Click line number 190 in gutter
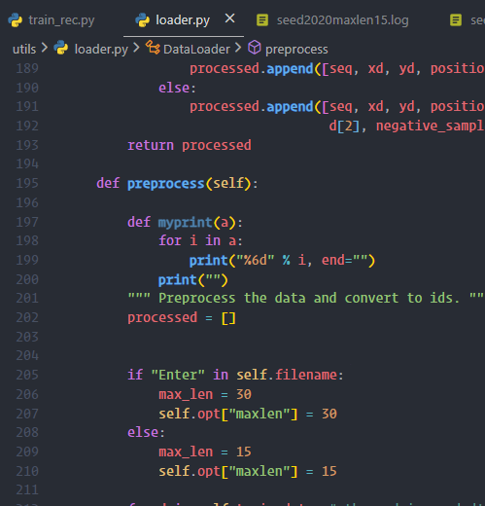Screen dimensions: 485x506 (x=27, y=88)
